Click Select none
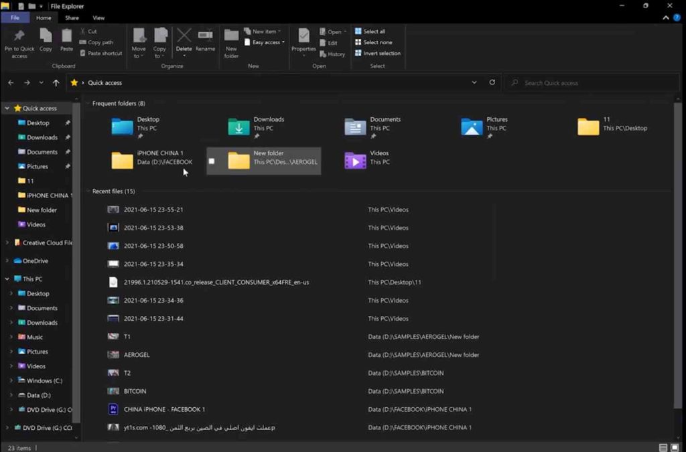Image resolution: width=686 pixels, height=452 pixels. tap(373, 42)
